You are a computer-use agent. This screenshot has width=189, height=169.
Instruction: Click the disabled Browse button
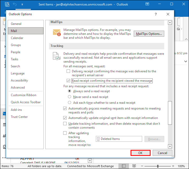pyautogui.click(x=154, y=139)
